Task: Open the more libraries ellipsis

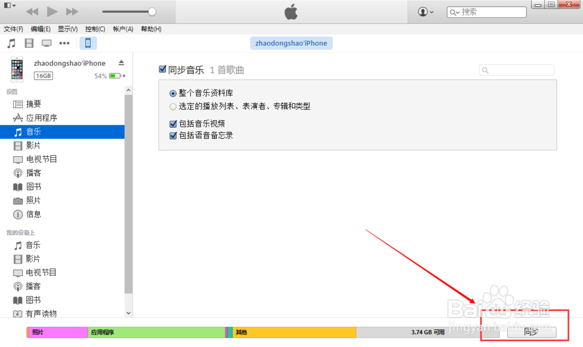Action: point(64,43)
